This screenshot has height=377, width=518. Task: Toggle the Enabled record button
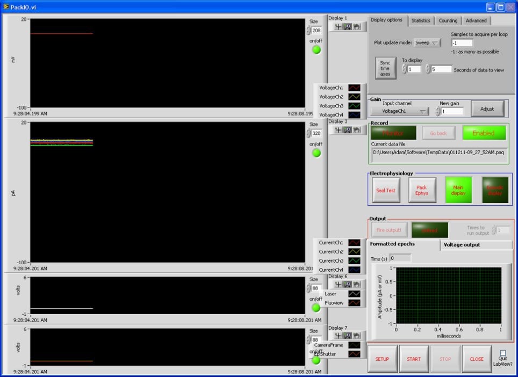pos(484,133)
